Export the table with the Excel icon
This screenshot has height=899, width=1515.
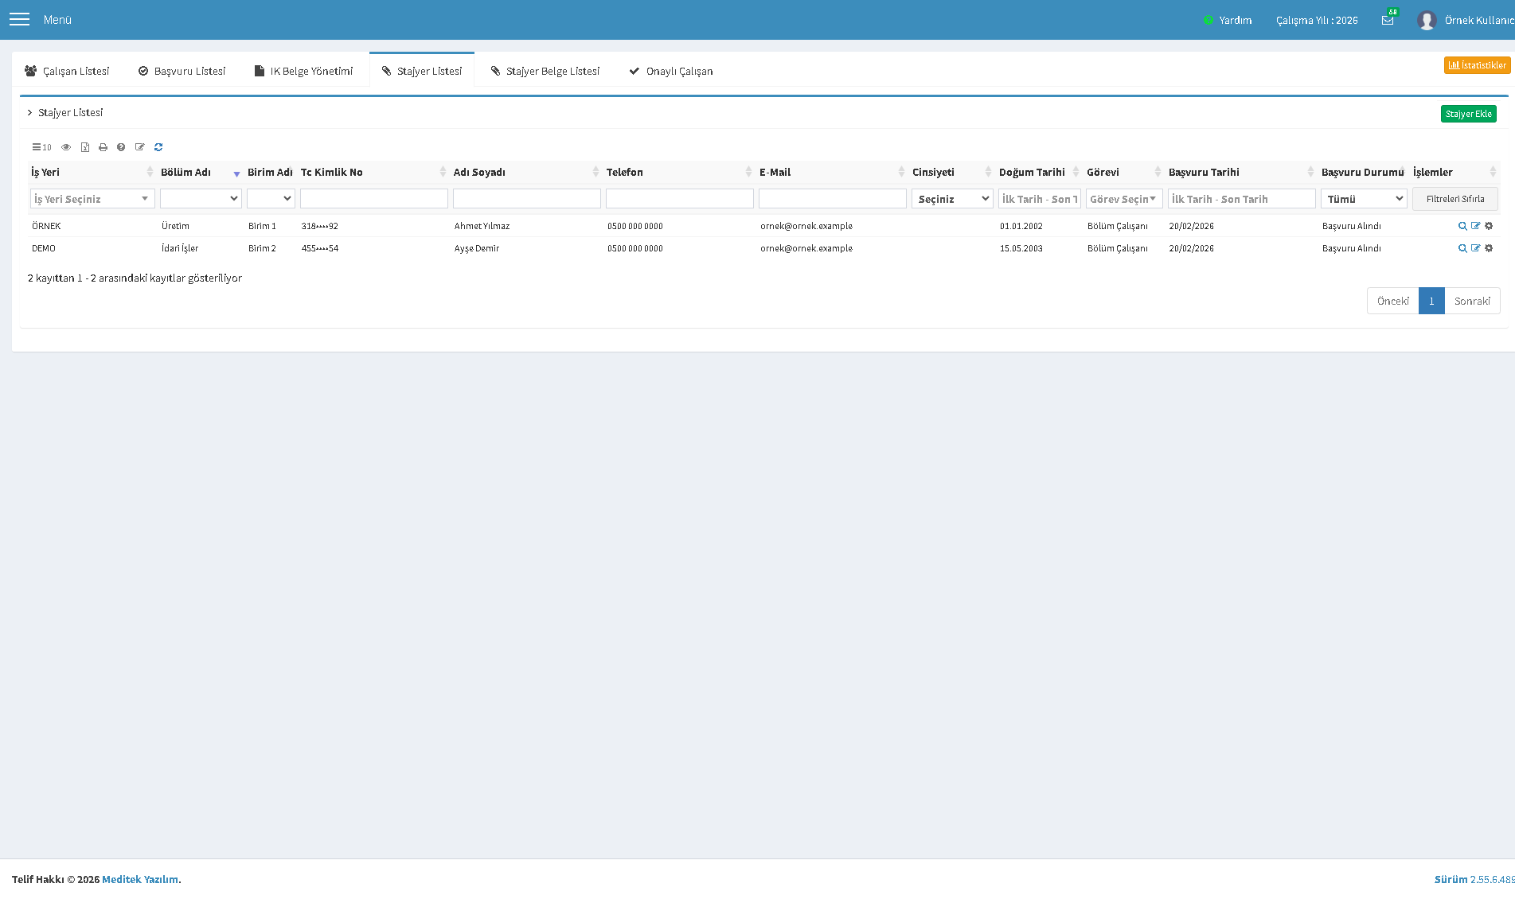[x=85, y=147]
